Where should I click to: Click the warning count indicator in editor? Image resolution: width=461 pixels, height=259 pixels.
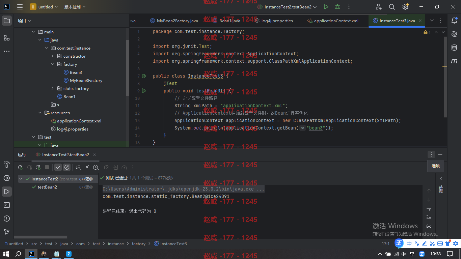click(427, 32)
